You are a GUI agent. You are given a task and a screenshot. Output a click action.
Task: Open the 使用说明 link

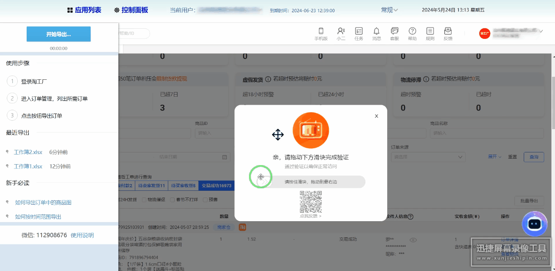tap(82, 235)
